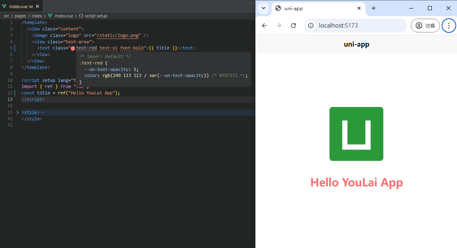Open the browser three-dot menu
The image size is (457, 248).
click(x=448, y=26)
